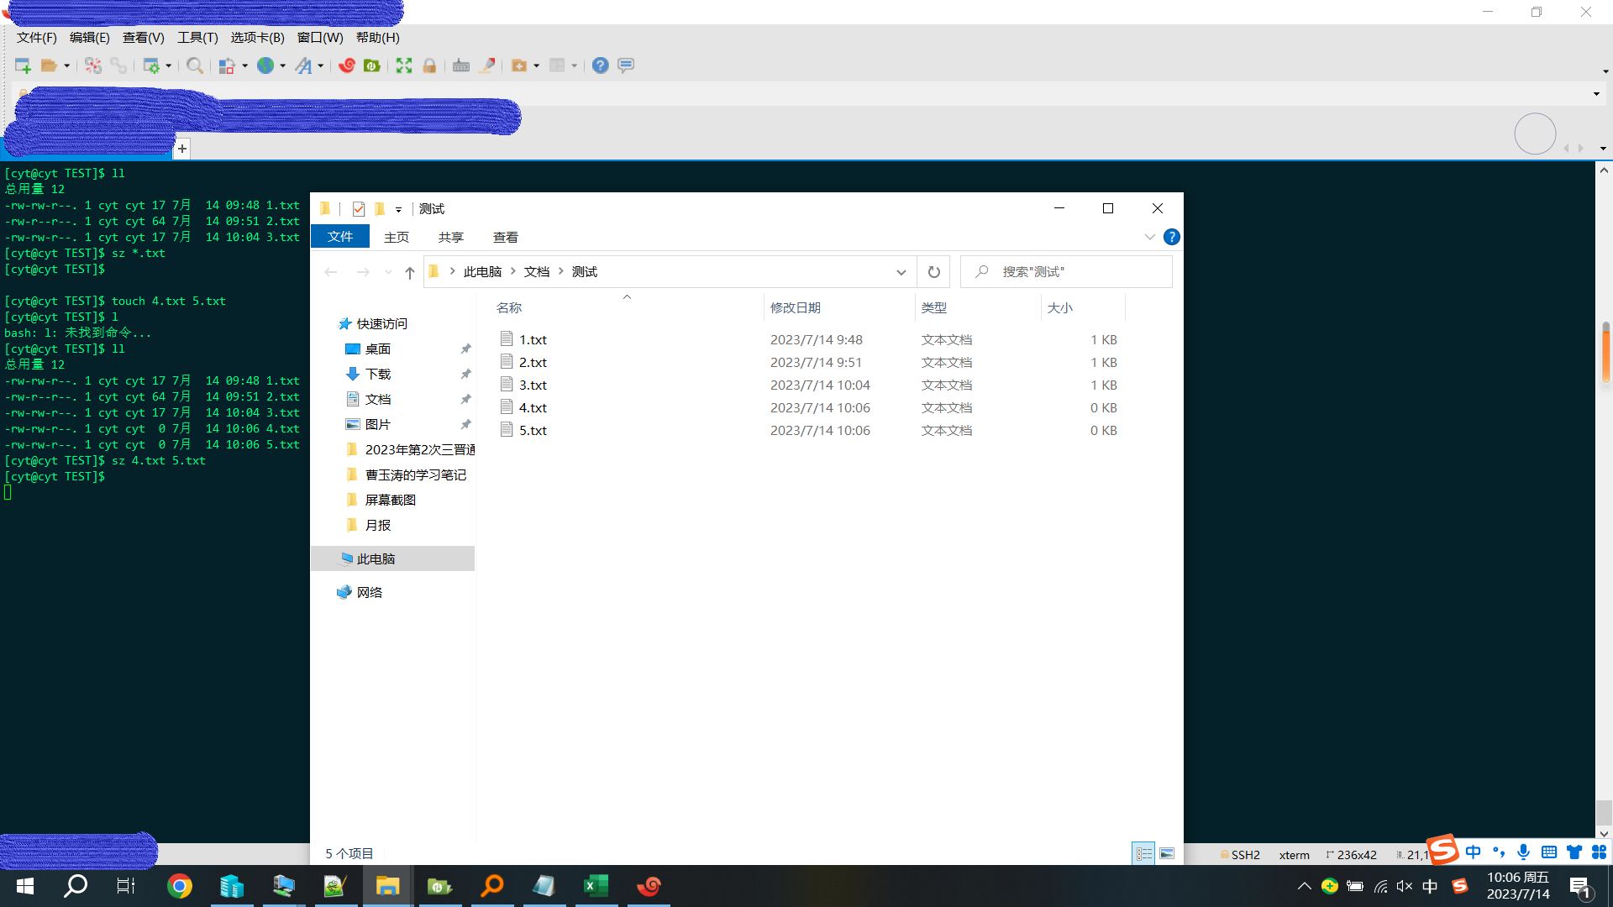Click the green Full screen arrows icon

[404, 66]
